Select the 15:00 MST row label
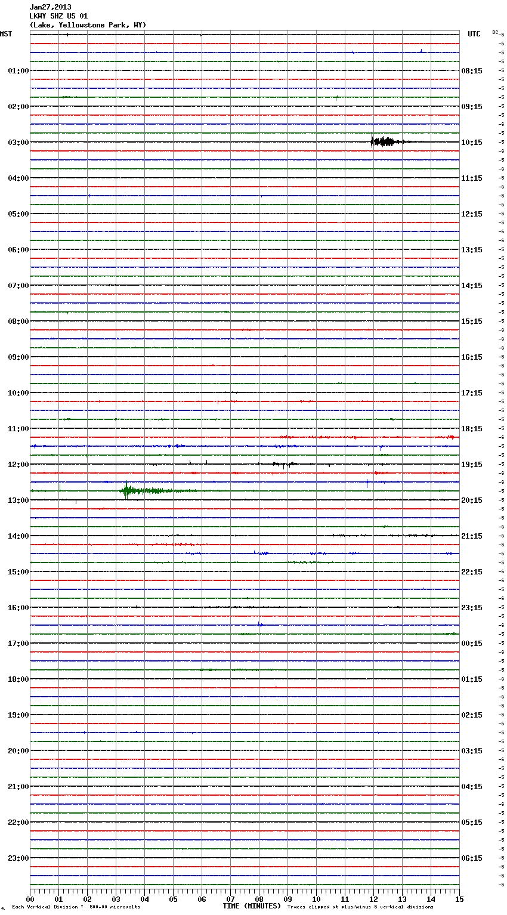 pyautogui.click(x=18, y=572)
